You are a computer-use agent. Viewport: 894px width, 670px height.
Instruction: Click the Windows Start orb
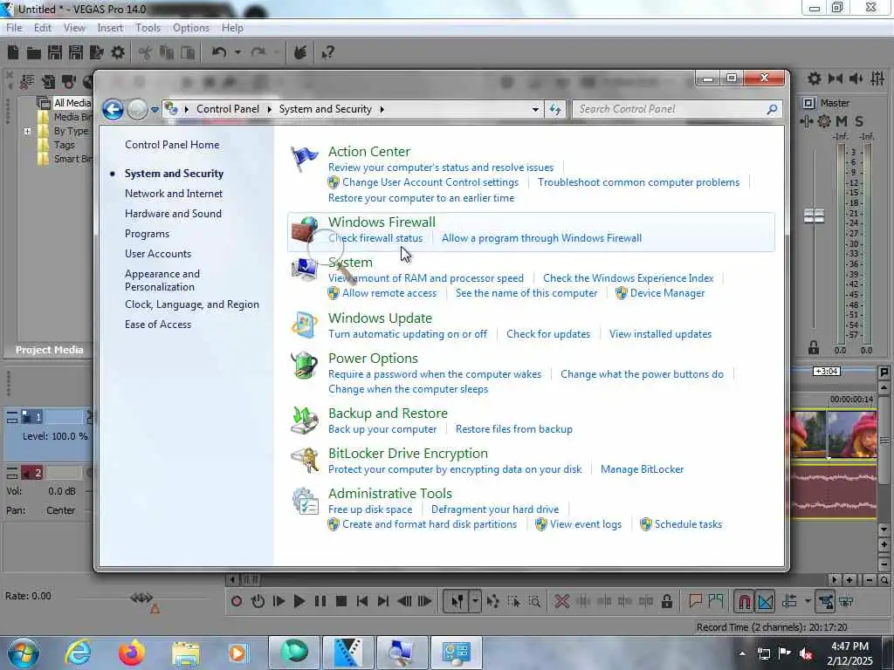tap(24, 653)
